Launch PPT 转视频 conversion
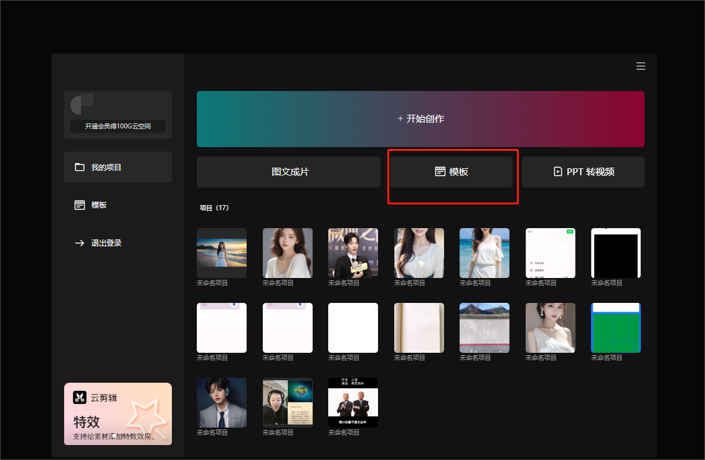 tap(583, 172)
